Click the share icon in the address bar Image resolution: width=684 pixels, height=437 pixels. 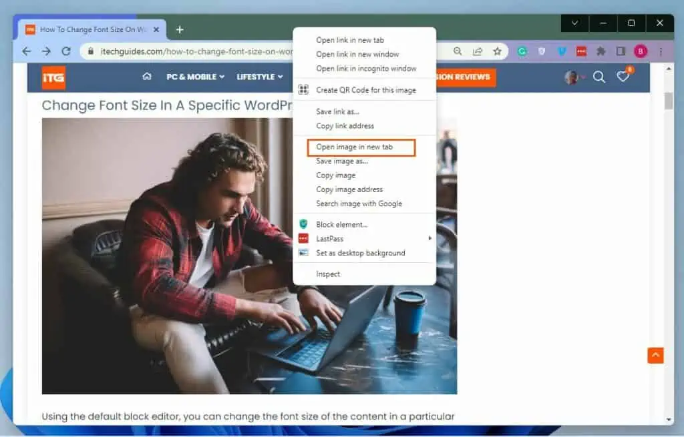pos(477,51)
